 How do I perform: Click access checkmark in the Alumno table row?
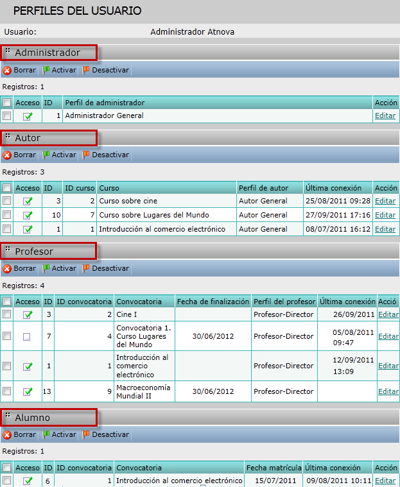click(x=28, y=481)
